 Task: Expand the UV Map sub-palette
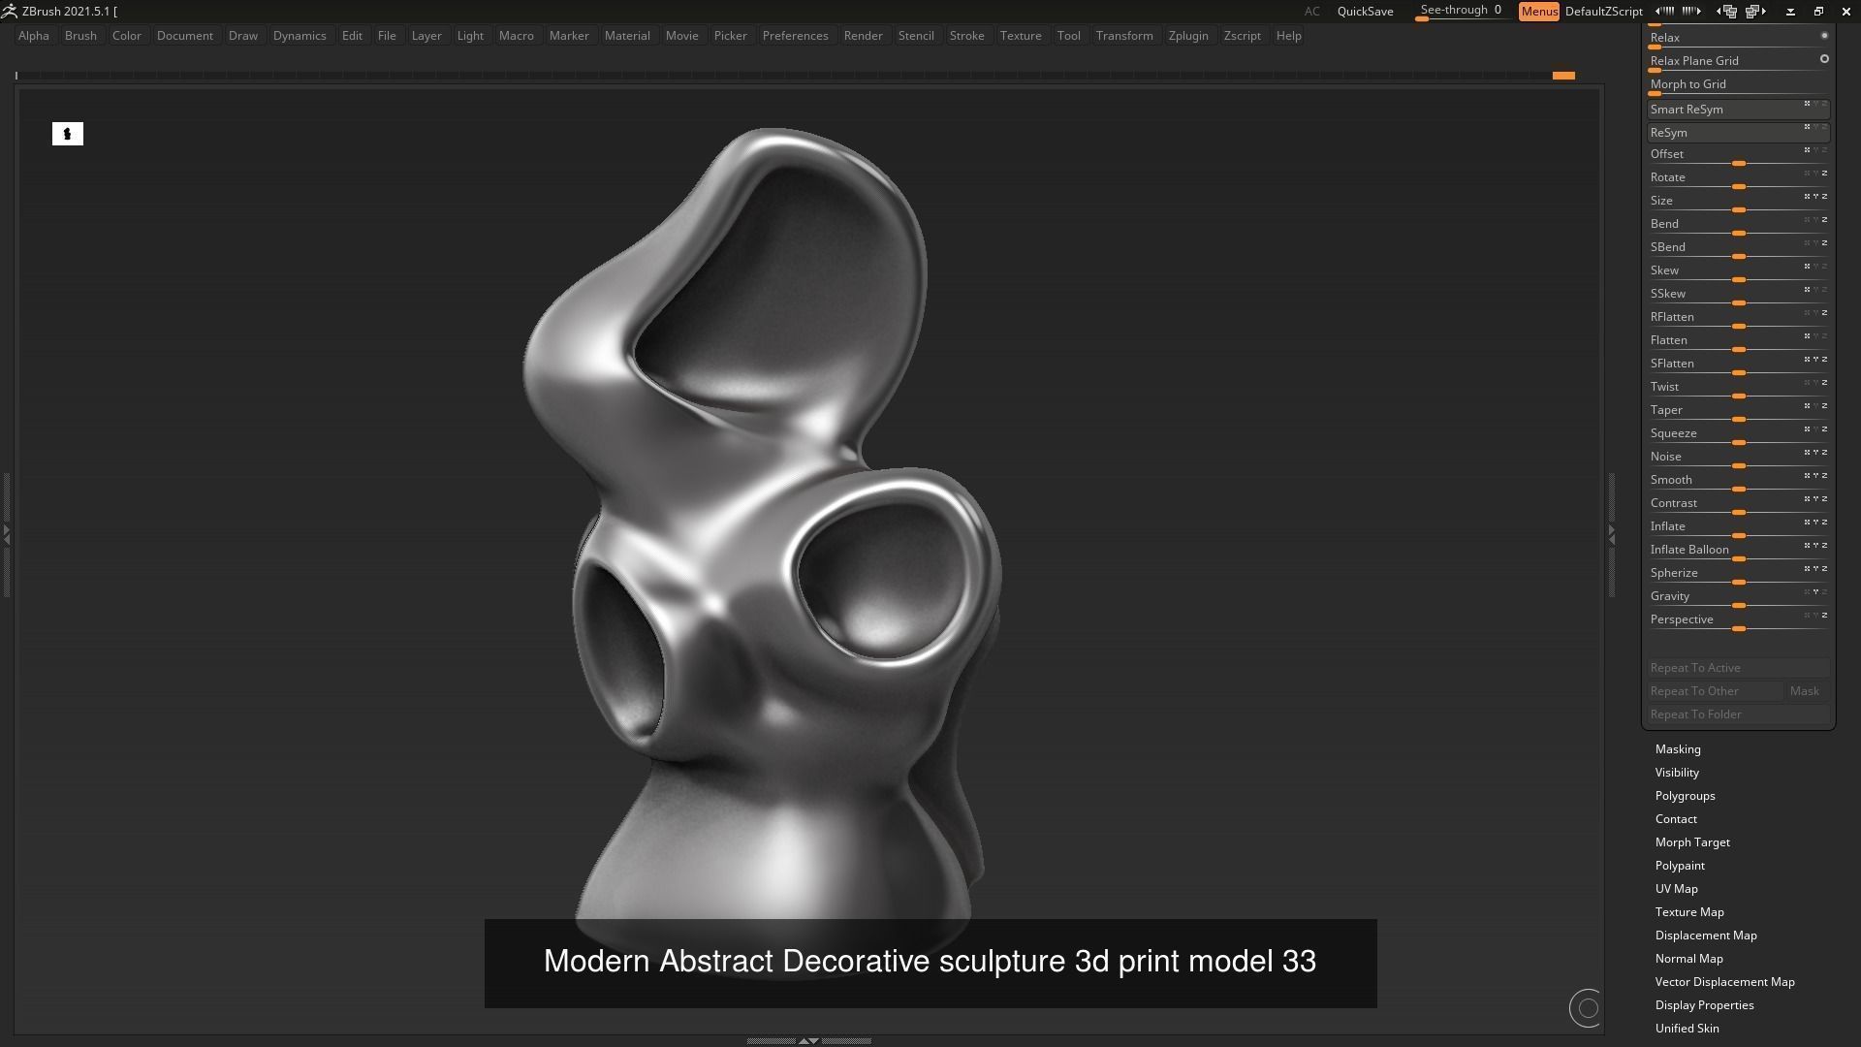pyautogui.click(x=1676, y=889)
